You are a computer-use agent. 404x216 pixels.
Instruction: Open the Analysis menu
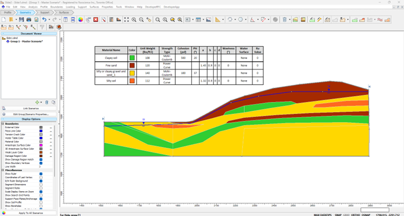[x=33, y=7]
